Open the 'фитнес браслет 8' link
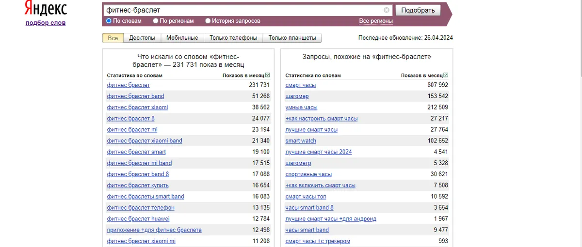 (x=131, y=119)
